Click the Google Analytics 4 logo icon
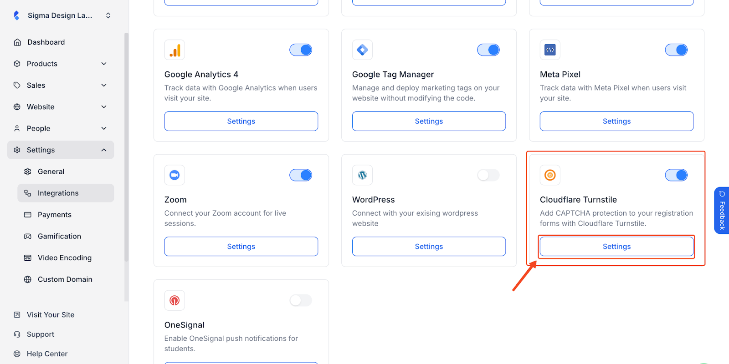Image resolution: width=729 pixels, height=364 pixels. [x=175, y=50]
